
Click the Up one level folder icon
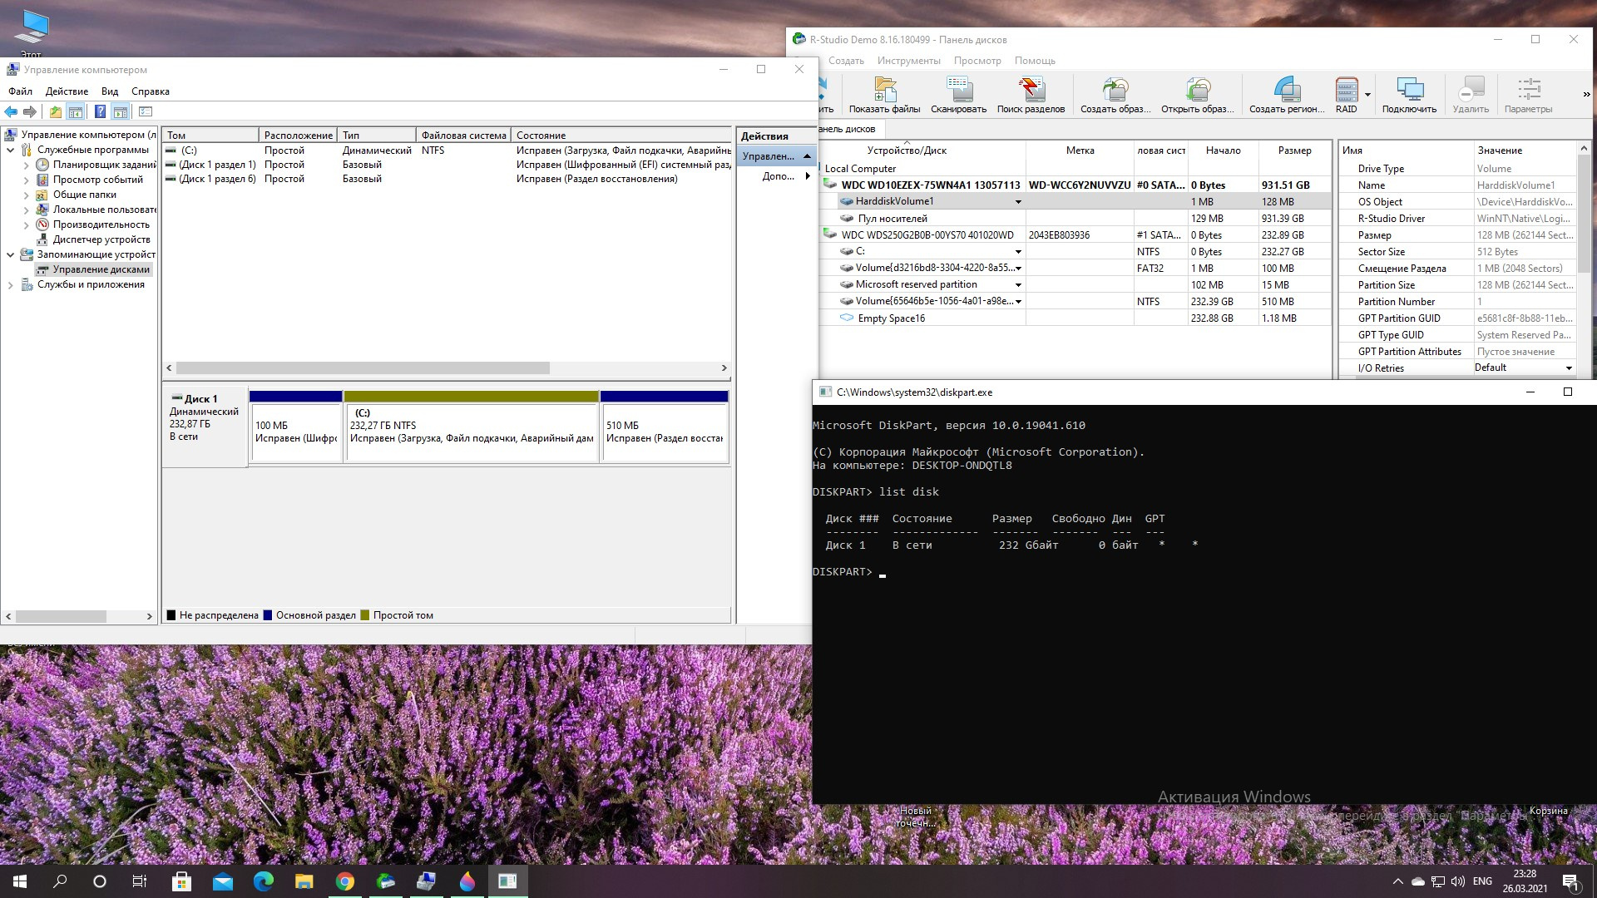56,111
